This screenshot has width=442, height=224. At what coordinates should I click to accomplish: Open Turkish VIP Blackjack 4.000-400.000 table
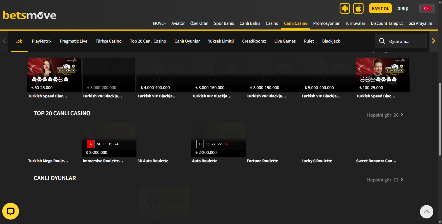[x=164, y=75]
